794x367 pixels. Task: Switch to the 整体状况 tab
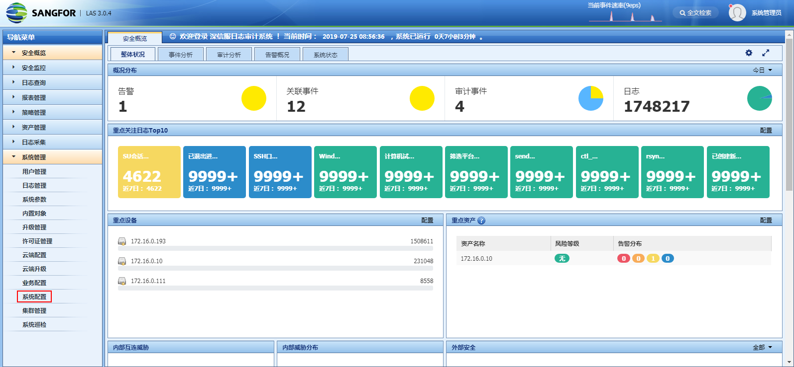(x=132, y=54)
